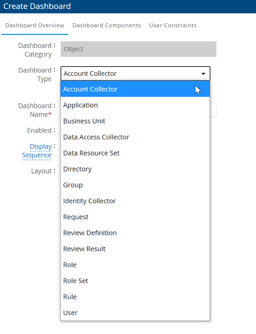Select Role Set from the list

click(x=76, y=281)
